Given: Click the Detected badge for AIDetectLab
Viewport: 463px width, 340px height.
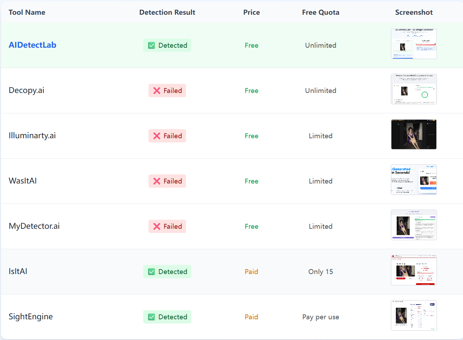Looking at the screenshot, I should click(167, 45).
